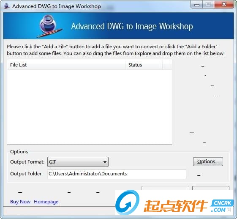Maximize the Advanced DWG to Image Workshop window

pyautogui.click(x=208, y=5)
